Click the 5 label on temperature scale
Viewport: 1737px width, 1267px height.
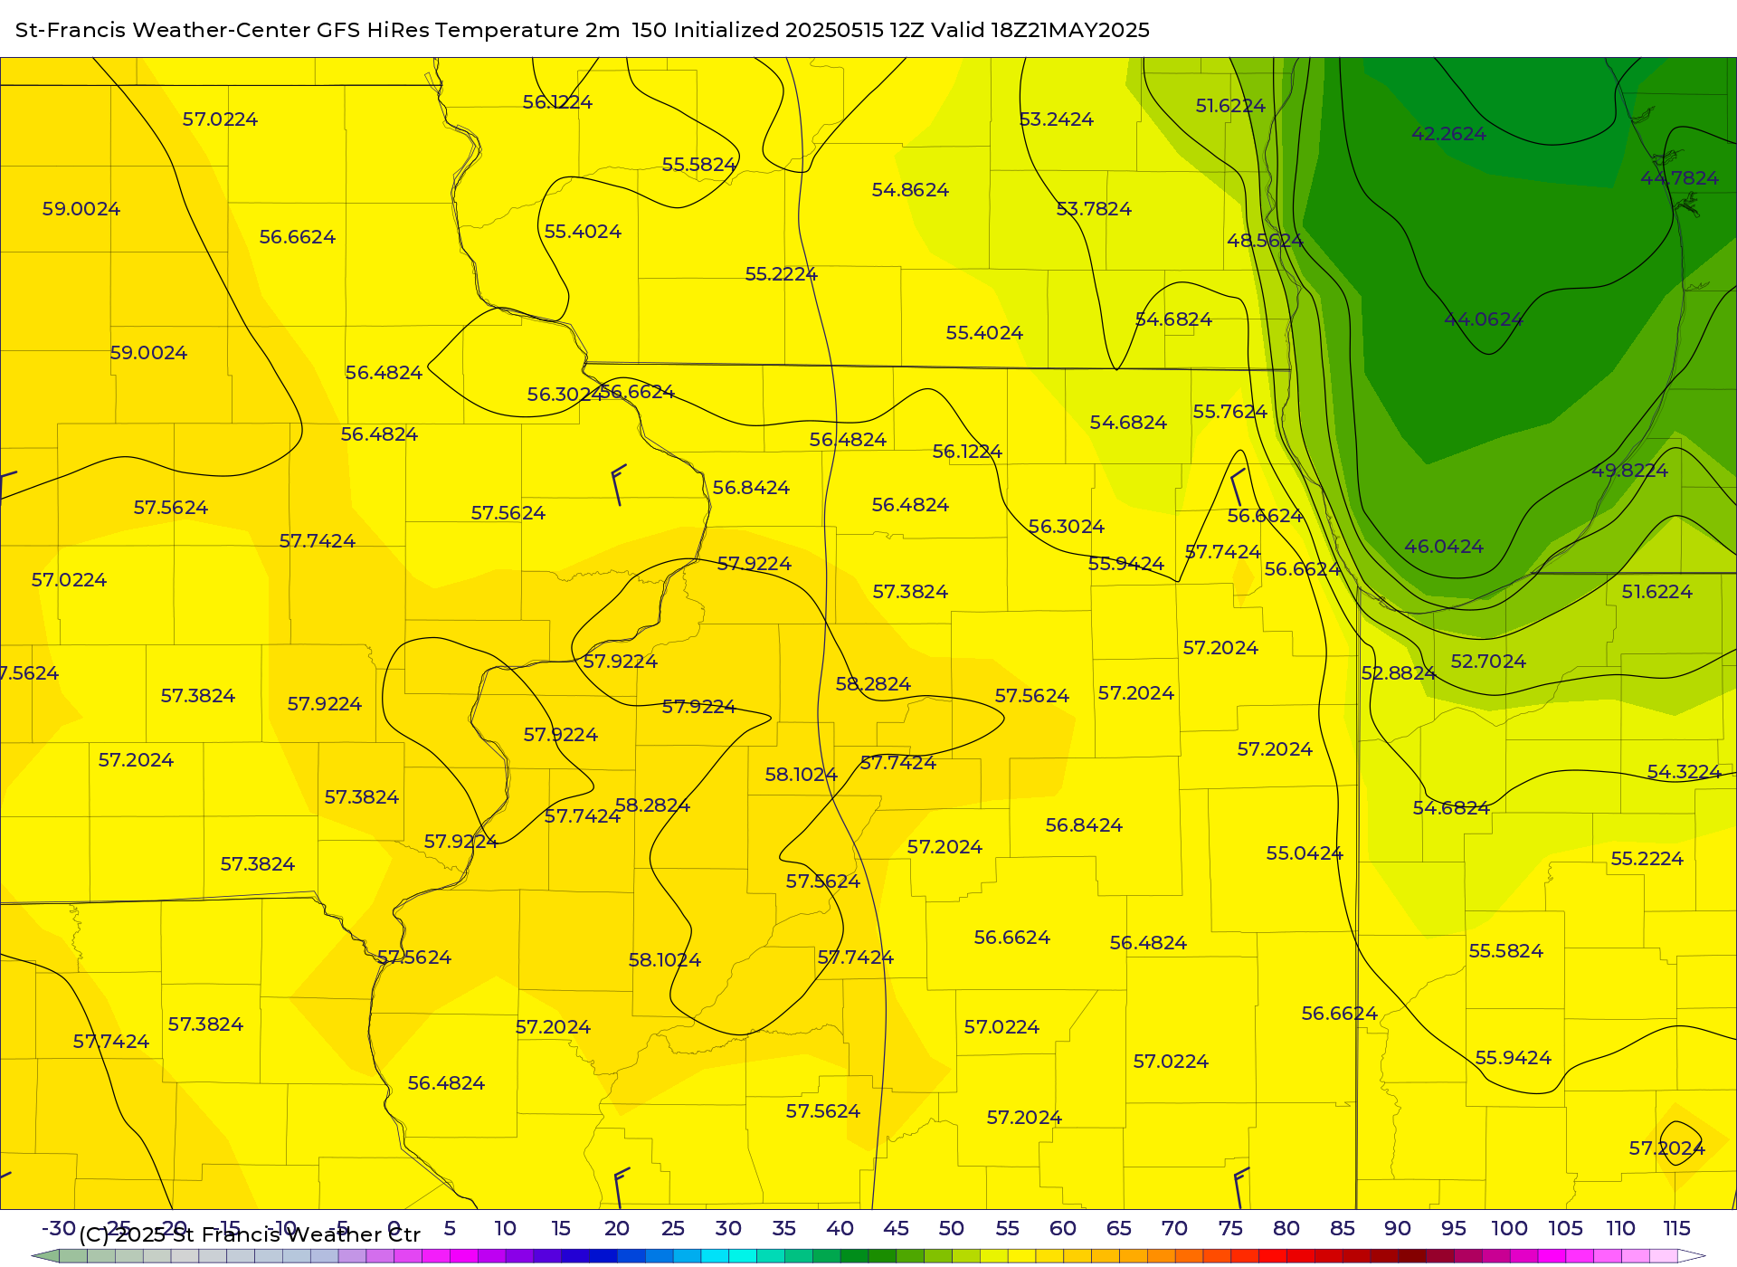click(450, 1229)
